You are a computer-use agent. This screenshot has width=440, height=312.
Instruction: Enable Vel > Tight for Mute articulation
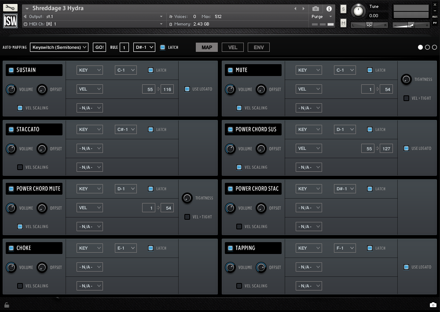click(x=407, y=98)
